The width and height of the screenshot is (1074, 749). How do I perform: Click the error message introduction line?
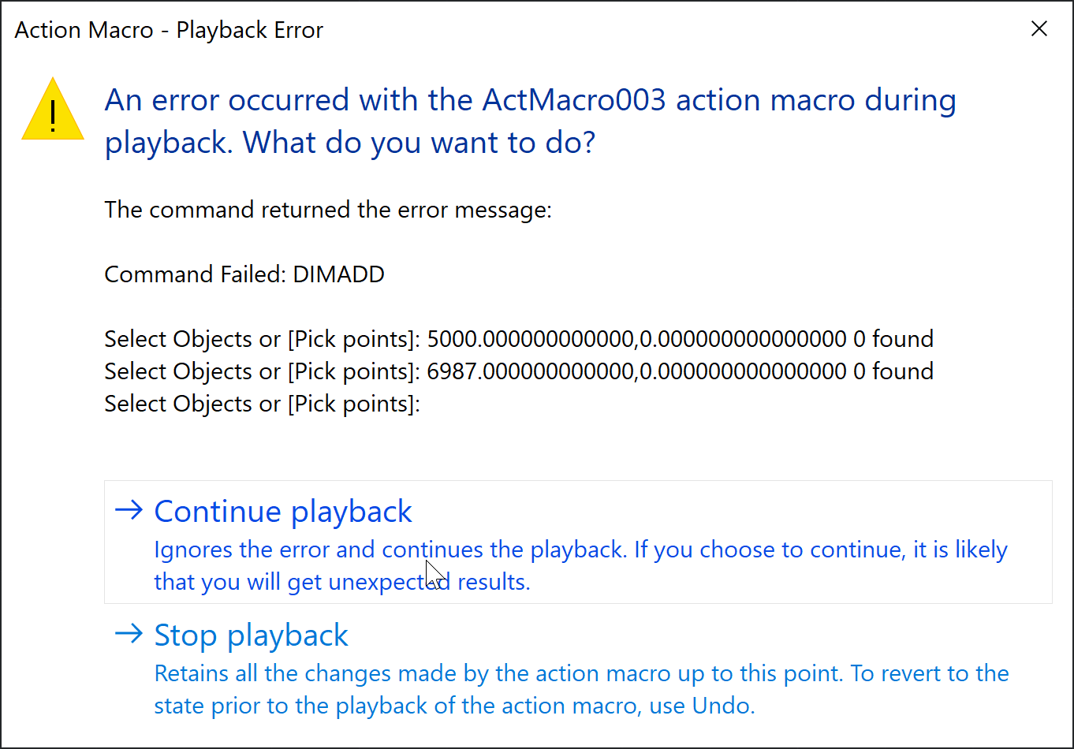(328, 209)
